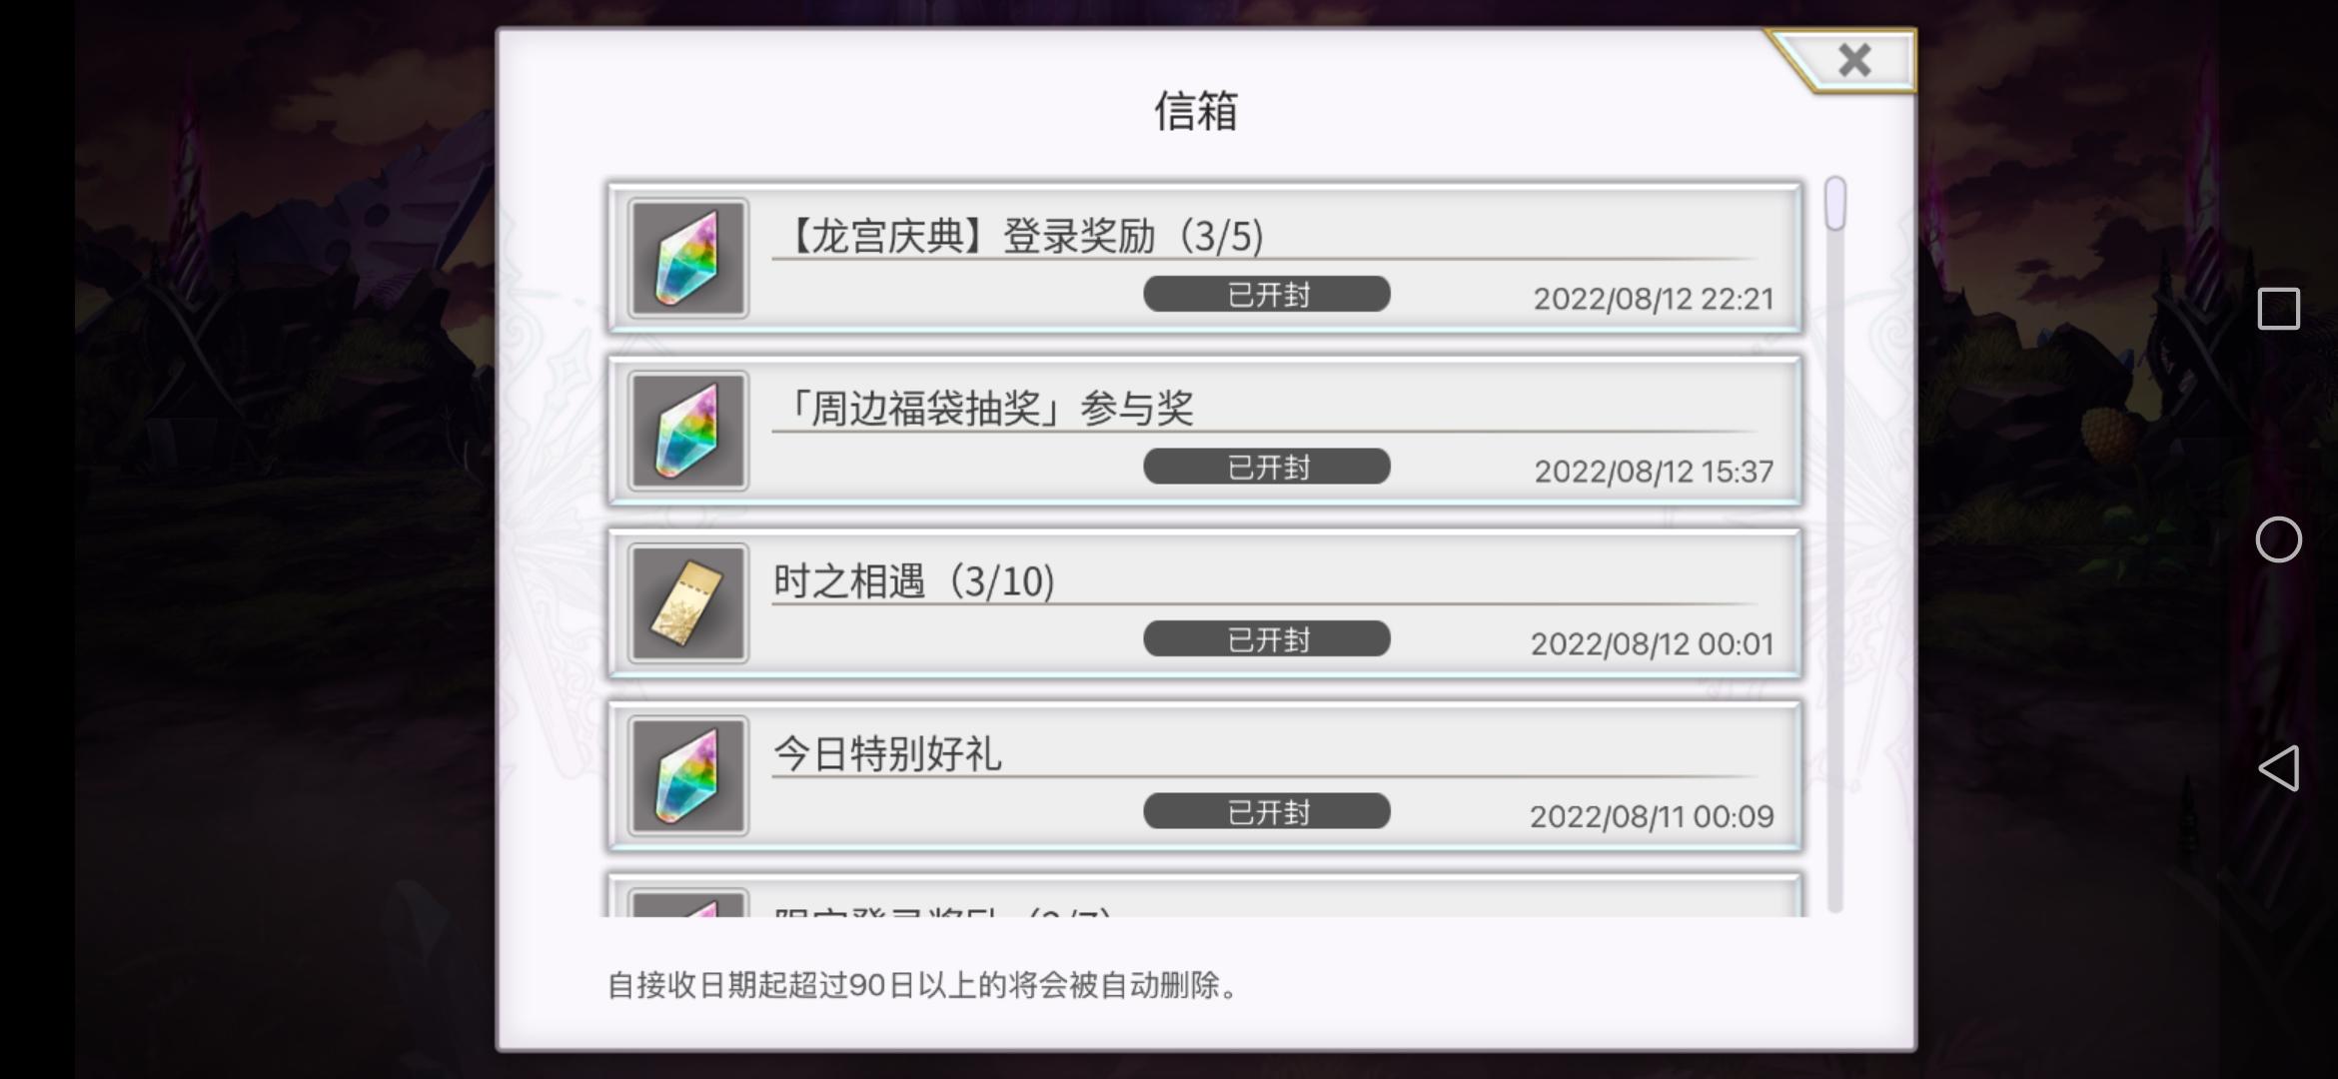Open the 「周边福袋抽奖」参与奖 mail title

[984, 409]
